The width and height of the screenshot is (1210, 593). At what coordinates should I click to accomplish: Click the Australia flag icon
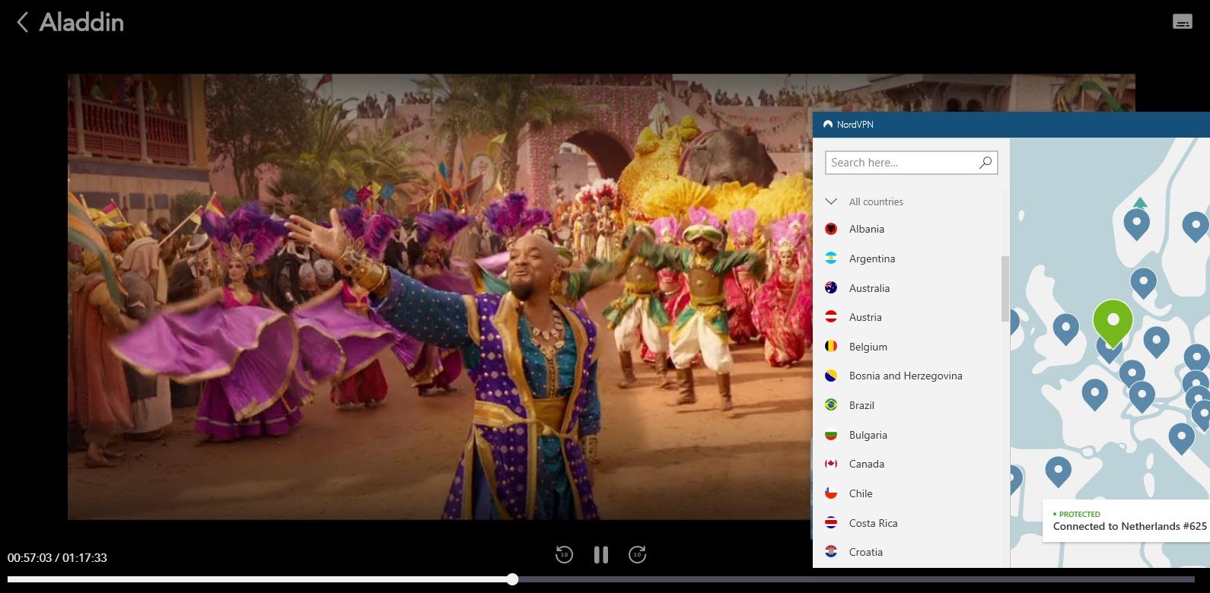832,287
